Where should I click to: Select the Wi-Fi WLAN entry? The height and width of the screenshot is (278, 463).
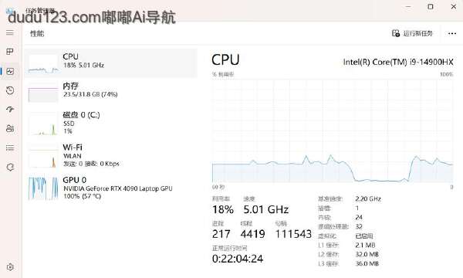[111, 155]
